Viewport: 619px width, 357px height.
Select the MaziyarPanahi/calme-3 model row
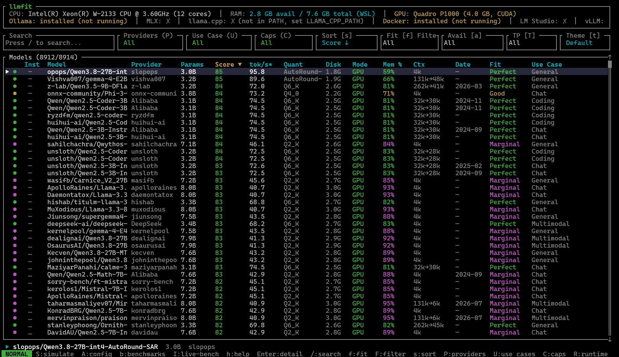307,267
